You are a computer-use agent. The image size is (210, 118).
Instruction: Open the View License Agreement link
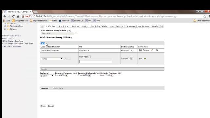click(12, 46)
